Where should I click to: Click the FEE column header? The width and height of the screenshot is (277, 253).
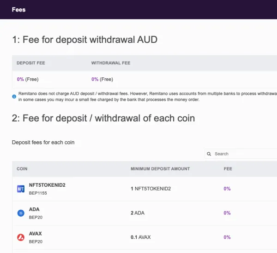pos(228,169)
